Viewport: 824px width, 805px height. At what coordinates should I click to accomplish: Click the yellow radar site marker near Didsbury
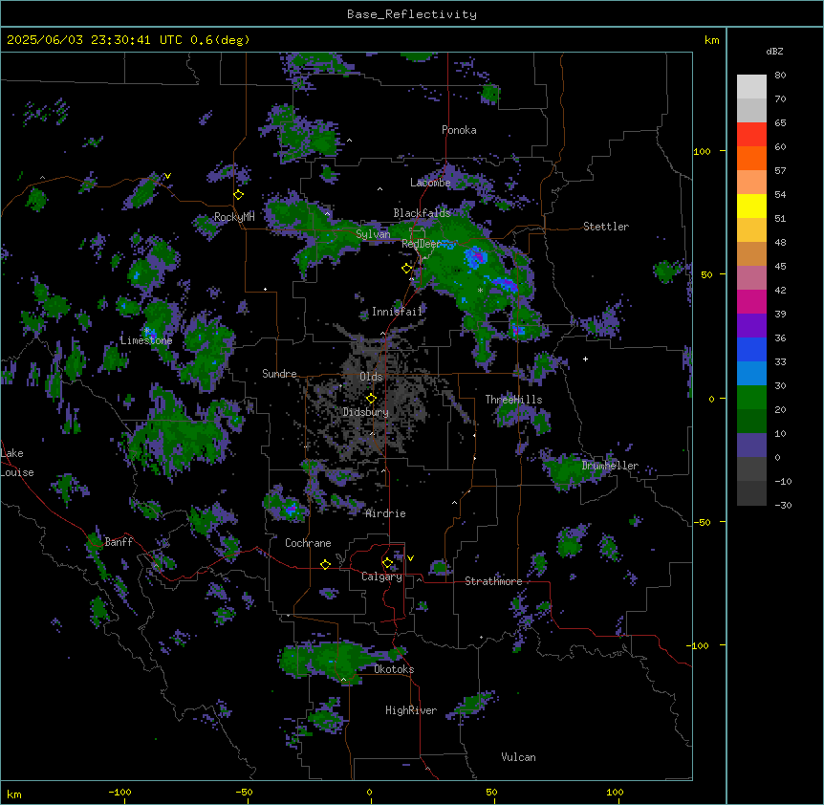[x=371, y=399]
